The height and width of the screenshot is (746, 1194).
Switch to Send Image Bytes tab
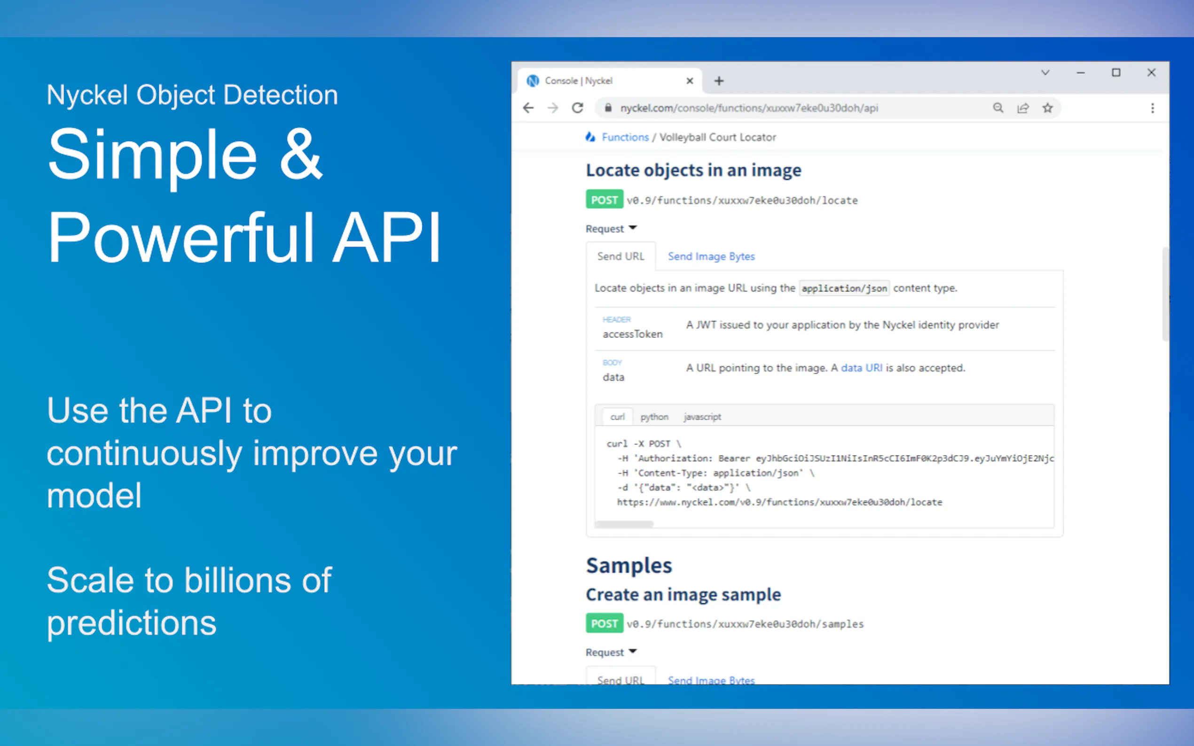[x=711, y=256]
